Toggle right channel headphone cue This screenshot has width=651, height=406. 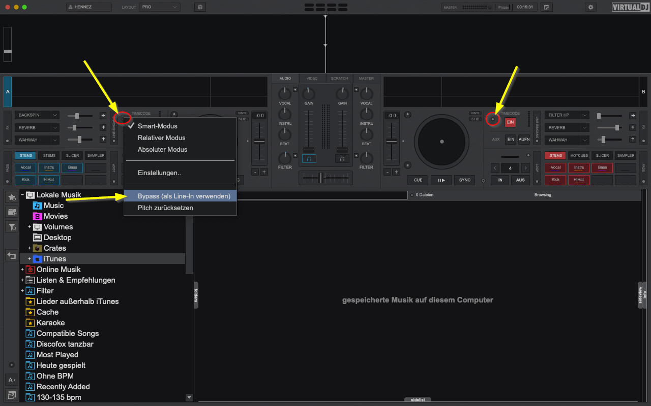click(x=342, y=159)
